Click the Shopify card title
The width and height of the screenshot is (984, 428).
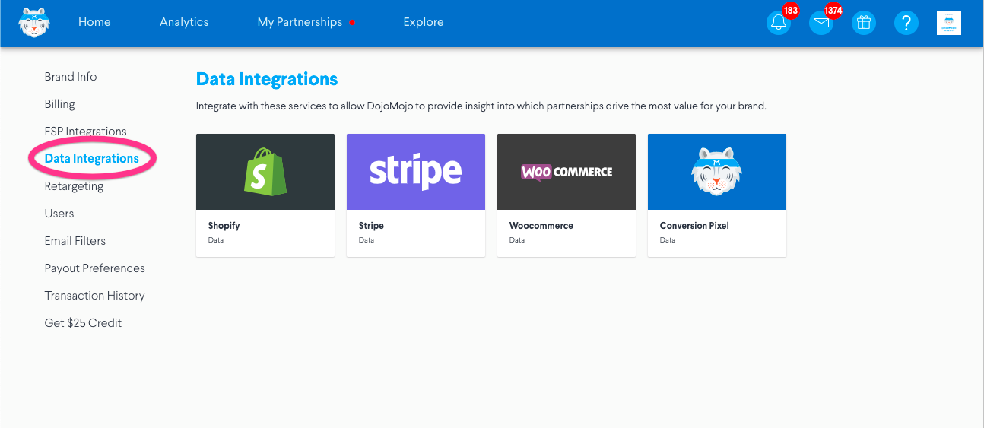tap(224, 226)
